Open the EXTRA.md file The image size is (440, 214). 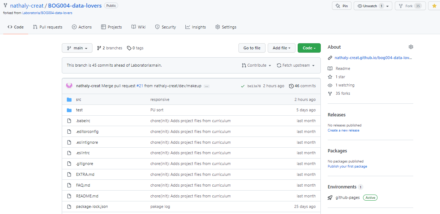(85, 174)
